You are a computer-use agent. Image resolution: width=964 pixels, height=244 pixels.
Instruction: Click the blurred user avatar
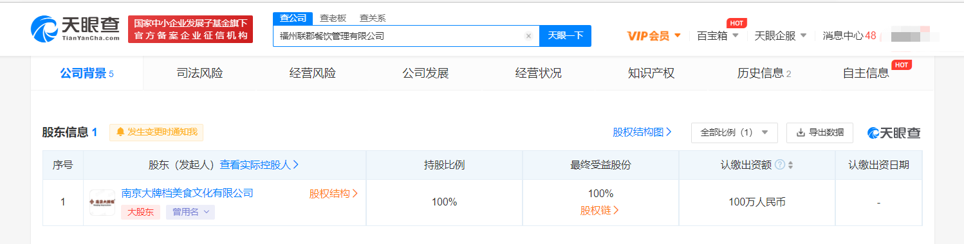click(911, 35)
